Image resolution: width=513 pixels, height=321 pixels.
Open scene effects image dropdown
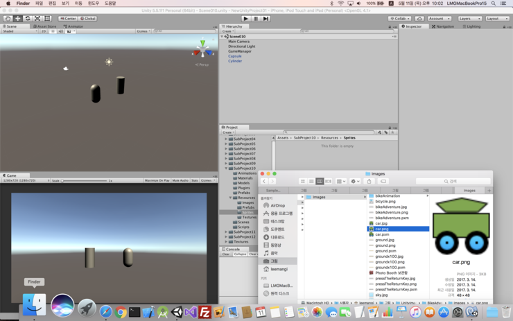[70, 31]
